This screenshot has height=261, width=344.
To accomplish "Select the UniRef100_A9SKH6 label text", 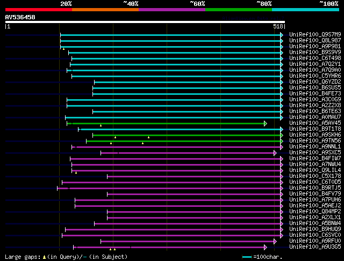I will pos(315,135).
